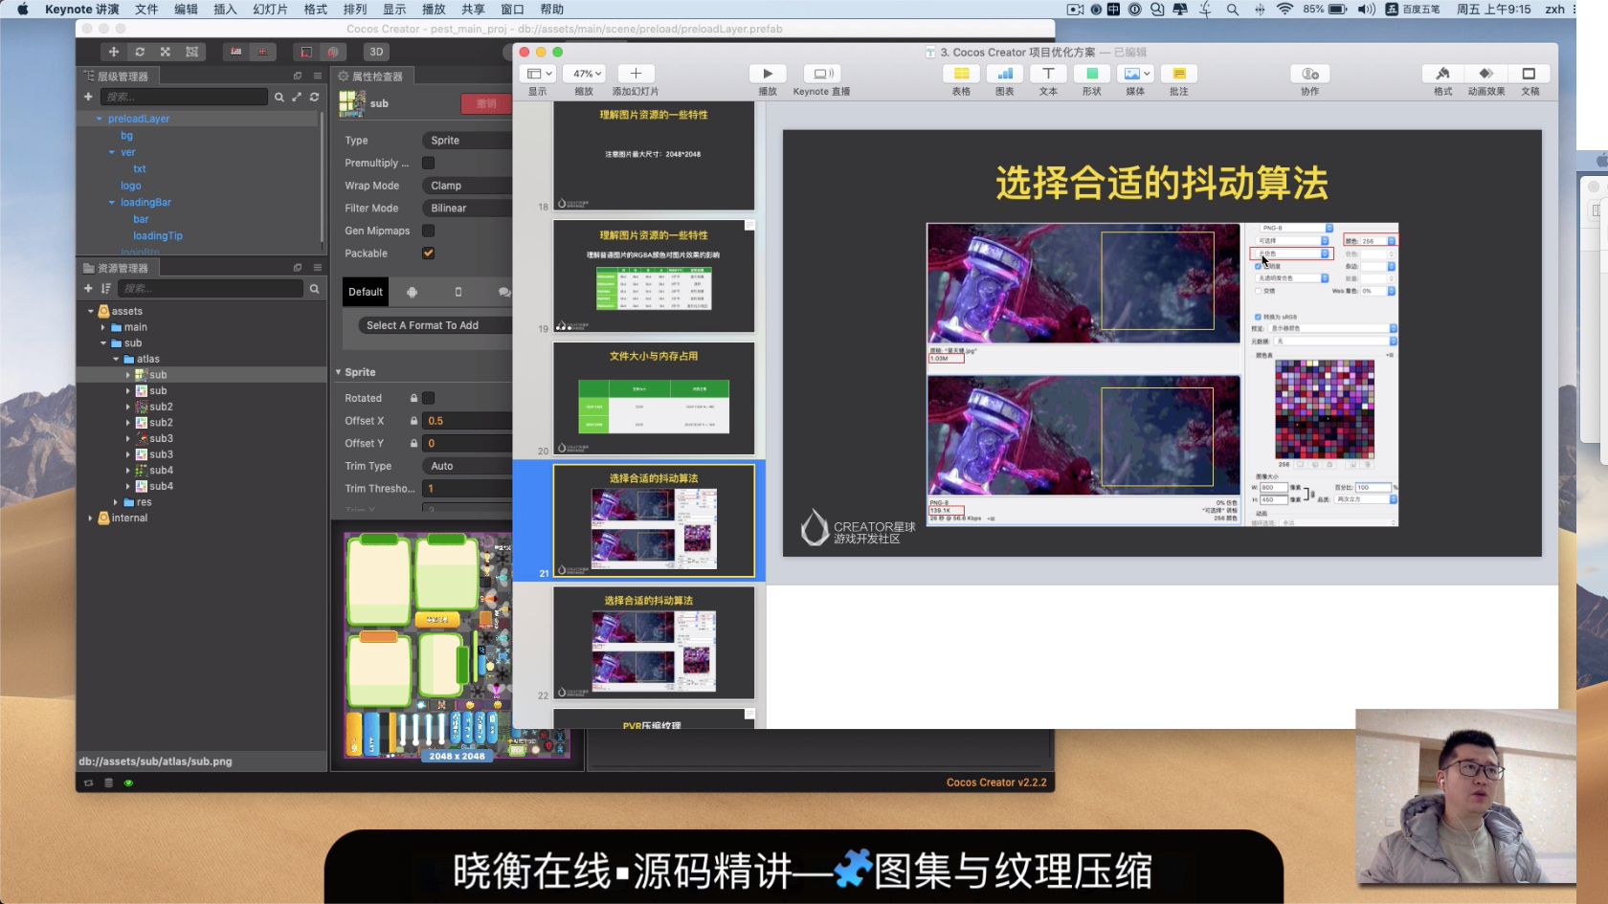Toggle the Rotated checkbox
Image resolution: width=1608 pixels, height=904 pixels.
(x=428, y=398)
